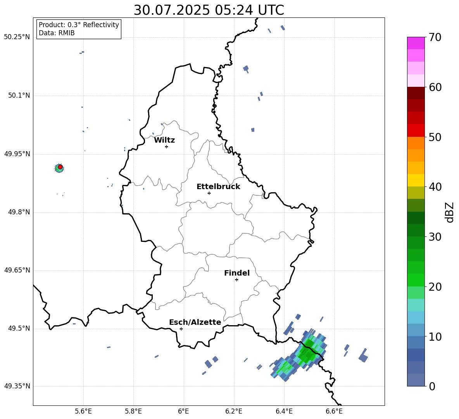Viewport: 459px width, 419px height.
Task: Click the Wiltz location cross marker
Action: [x=166, y=147]
